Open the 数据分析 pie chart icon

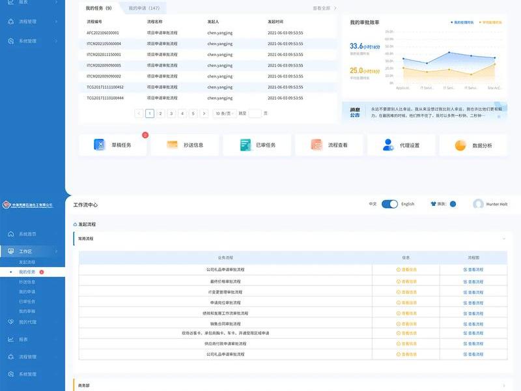pyautogui.click(x=460, y=145)
